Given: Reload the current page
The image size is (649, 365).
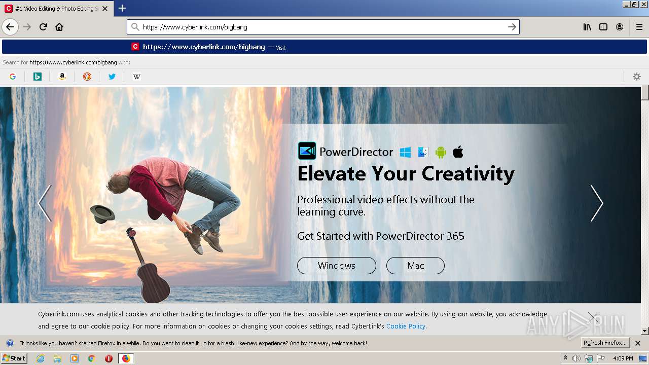Looking at the screenshot, I should tap(44, 27).
